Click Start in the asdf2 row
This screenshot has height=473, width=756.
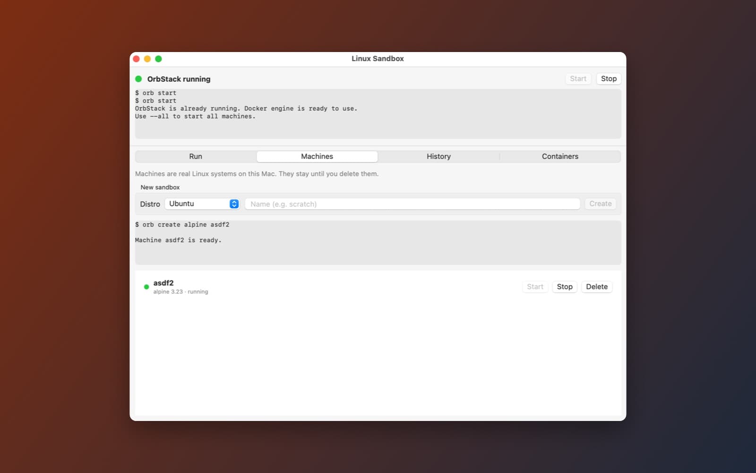(535, 287)
